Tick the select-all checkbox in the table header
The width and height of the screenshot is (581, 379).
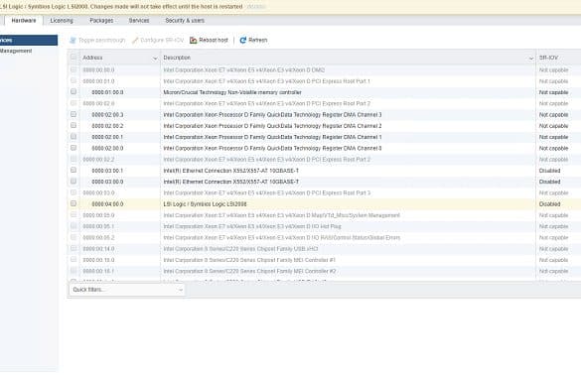(x=73, y=57)
